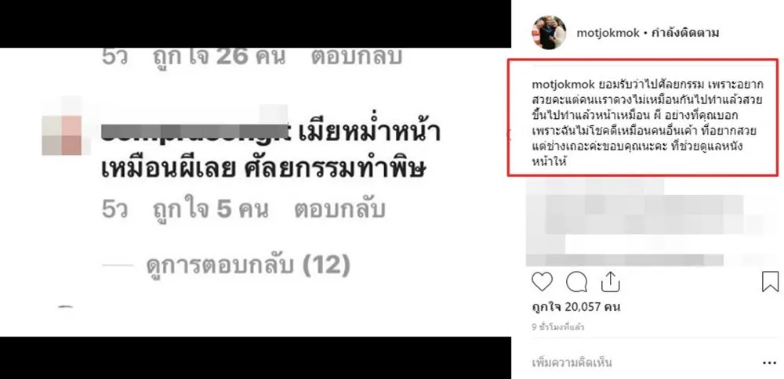This screenshot has height=379, width=784.
Task: Open the three-dot more options menu
Action: tap(770, 363)
